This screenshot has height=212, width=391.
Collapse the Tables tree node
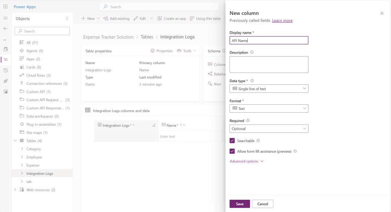click(15, 141)
